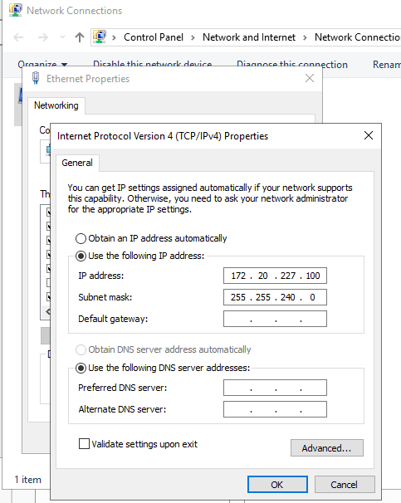Image resolution: width=401 pixels, height=503 pixels.
Task: Close the Ethernet Properties window
Action: (x=310, y=78)
